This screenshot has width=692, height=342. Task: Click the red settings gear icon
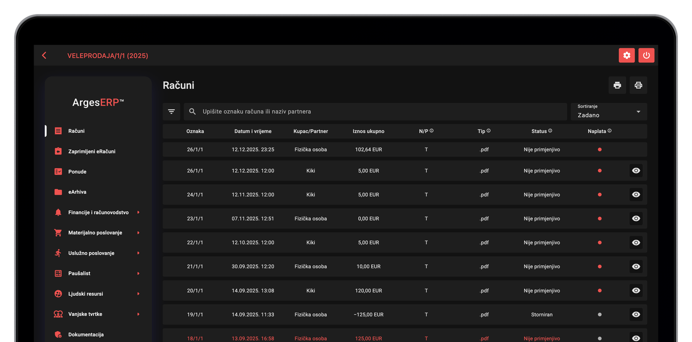pyautogui.click(x=627, y=55)
